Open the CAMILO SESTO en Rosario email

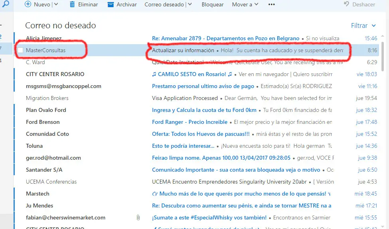[192, 74]
